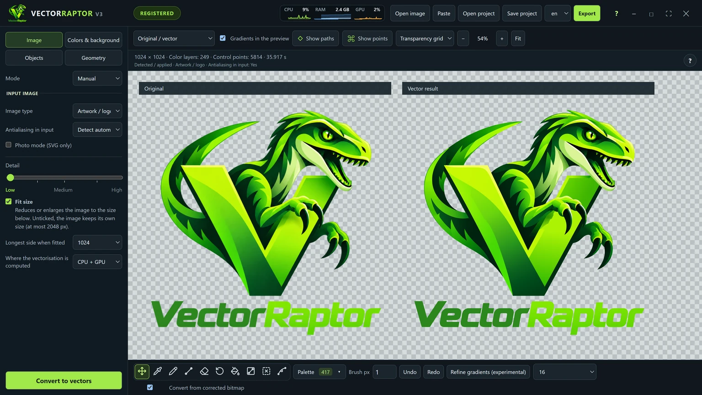
Task: Zoom out with the minus button
Action: (x=463, y=38)
